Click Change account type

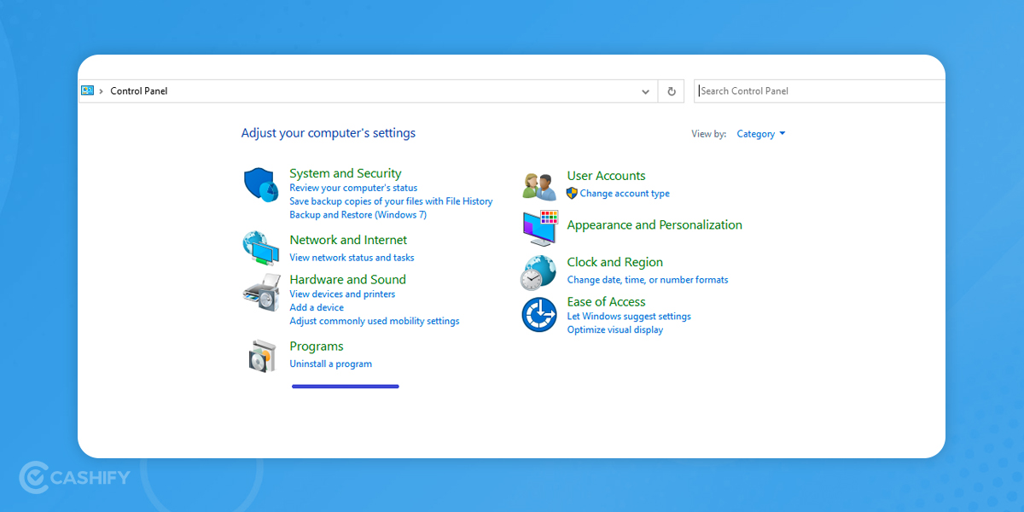[624, 194]
